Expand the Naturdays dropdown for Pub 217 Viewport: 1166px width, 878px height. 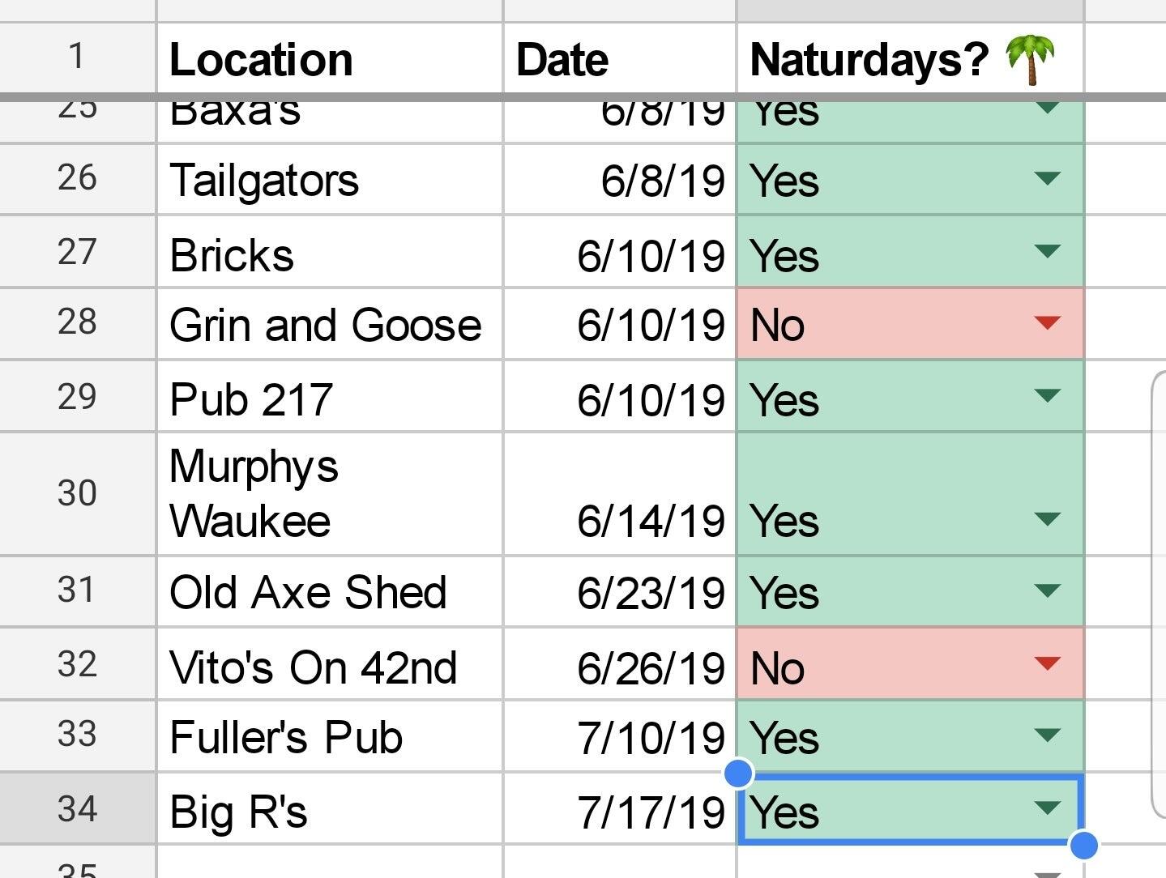tap(1048, 396)
